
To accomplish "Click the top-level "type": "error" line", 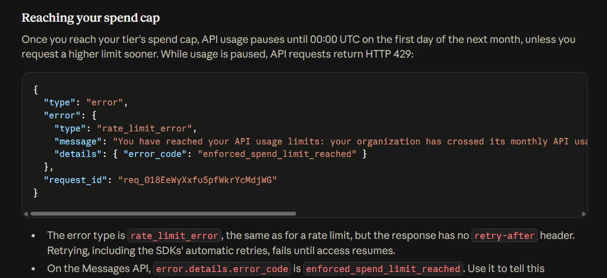I will coord(85,103).
